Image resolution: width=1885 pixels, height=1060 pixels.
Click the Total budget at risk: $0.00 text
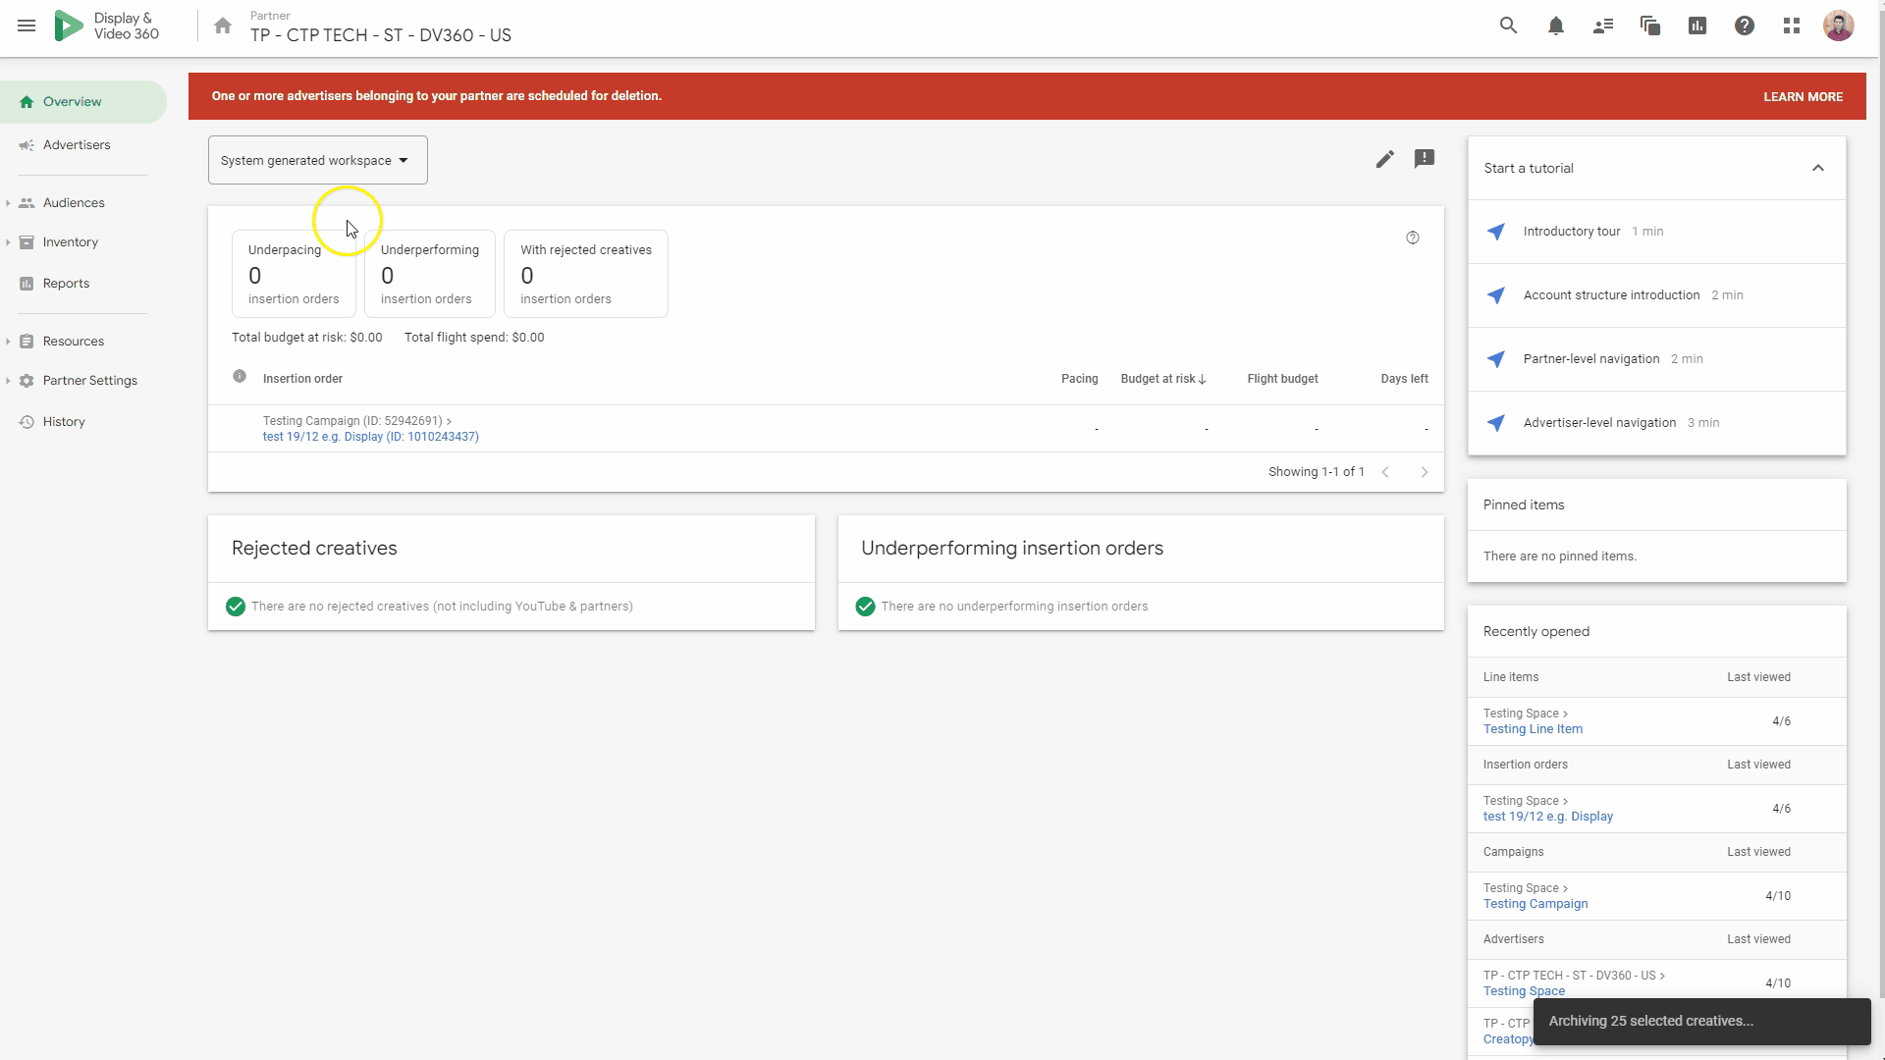click(307, 338)
